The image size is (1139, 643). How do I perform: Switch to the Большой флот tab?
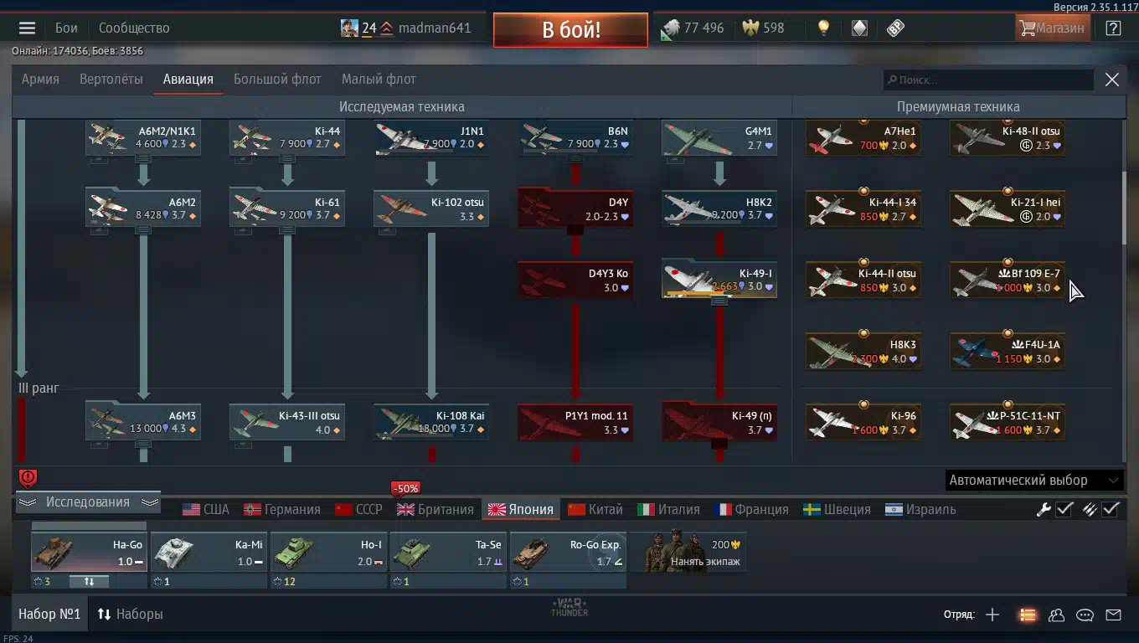277,80
